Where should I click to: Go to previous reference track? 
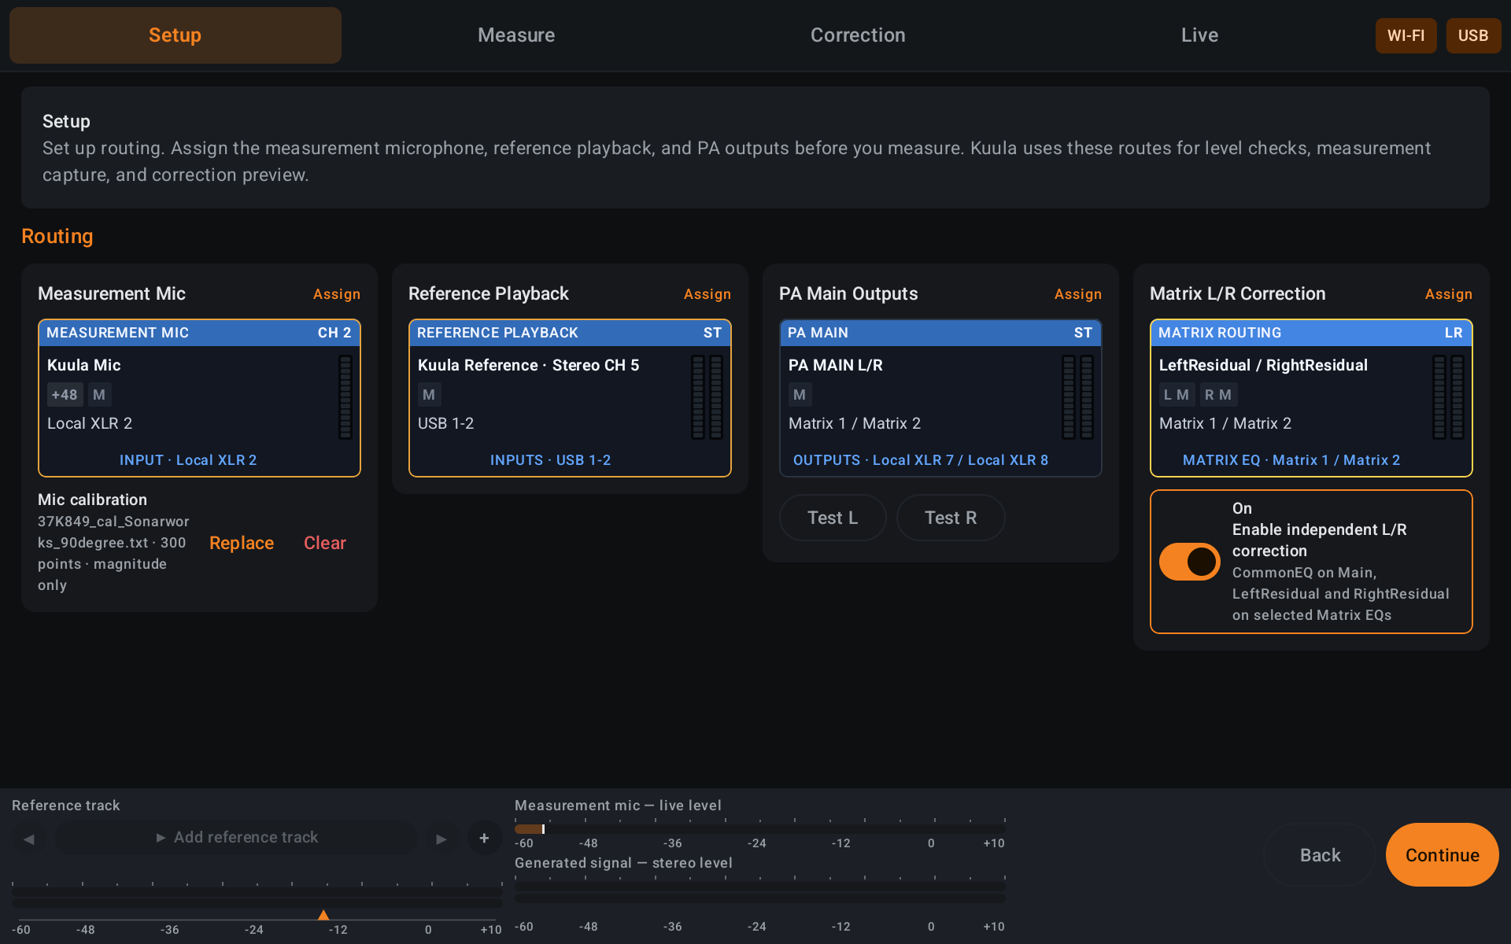29,839
